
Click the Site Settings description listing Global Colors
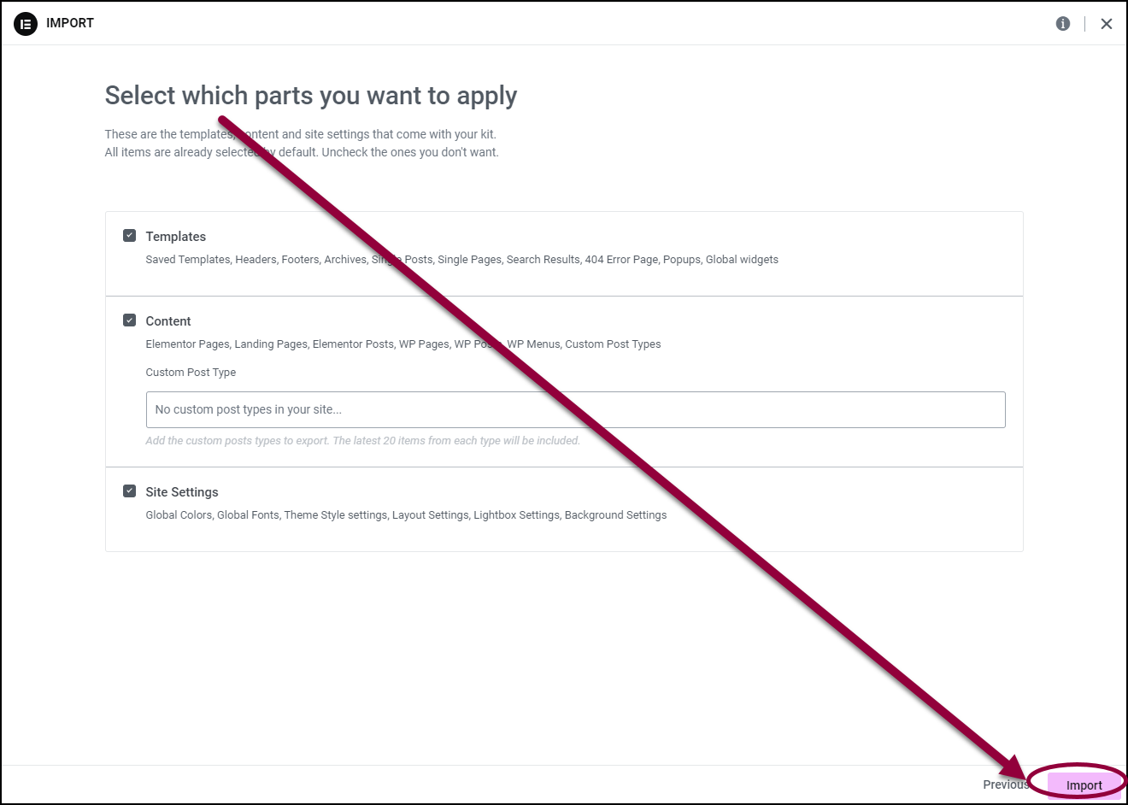pyautogui.click(x=406, y=515)
